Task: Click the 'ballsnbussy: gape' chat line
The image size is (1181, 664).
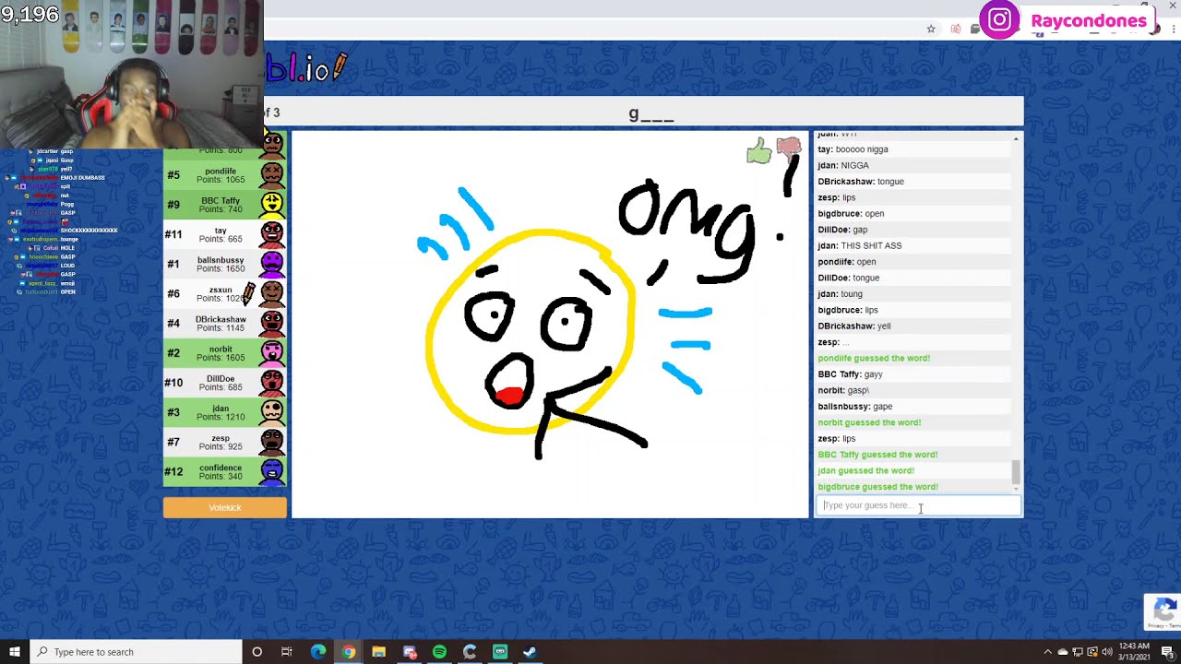Action: pyautogui.click(x=855, y=406)
